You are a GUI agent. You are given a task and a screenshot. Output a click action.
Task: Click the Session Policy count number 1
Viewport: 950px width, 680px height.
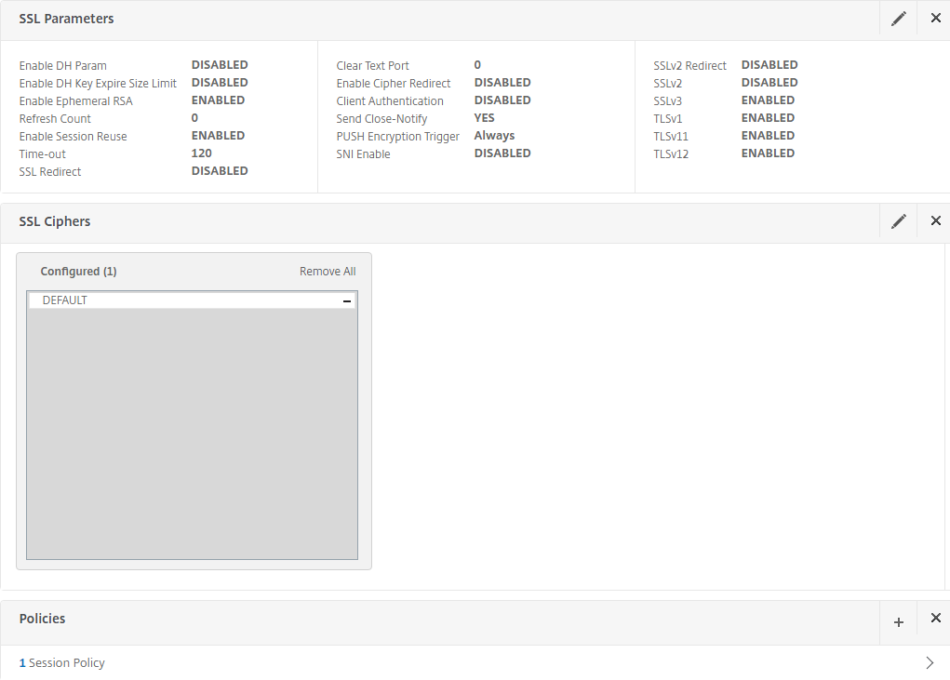[x=22, y=663]
